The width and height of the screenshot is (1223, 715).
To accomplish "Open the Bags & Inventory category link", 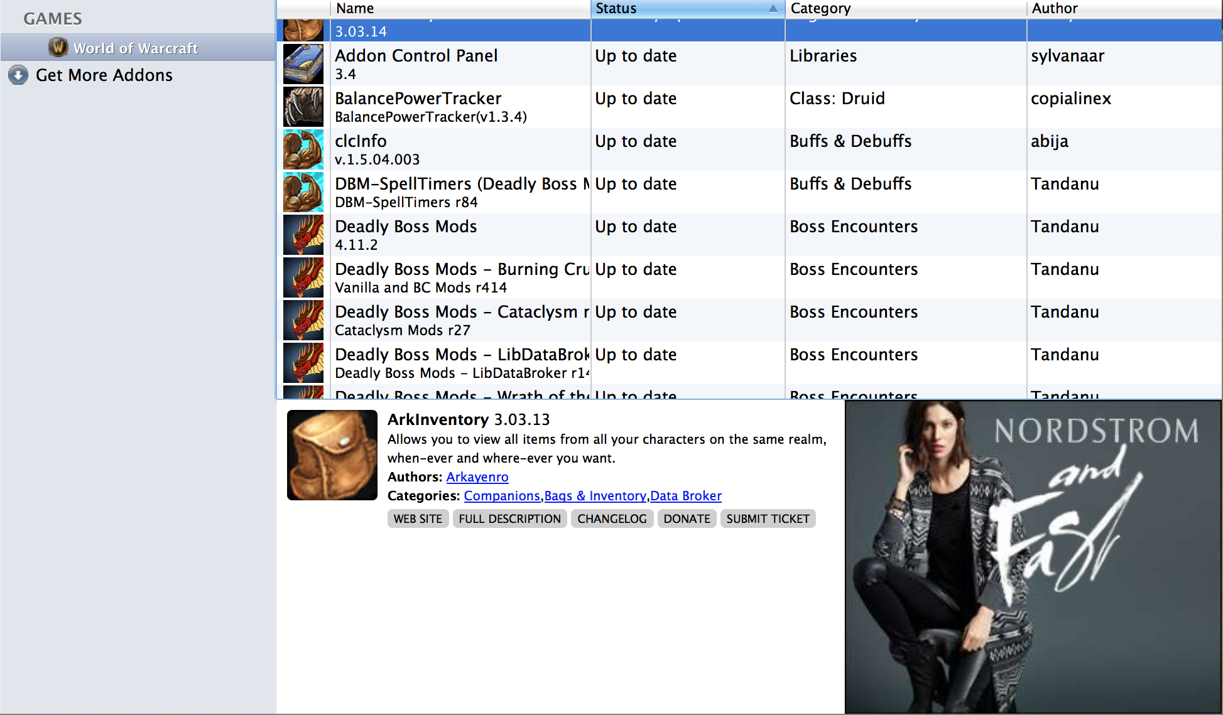I will click(x=595, y=496).
